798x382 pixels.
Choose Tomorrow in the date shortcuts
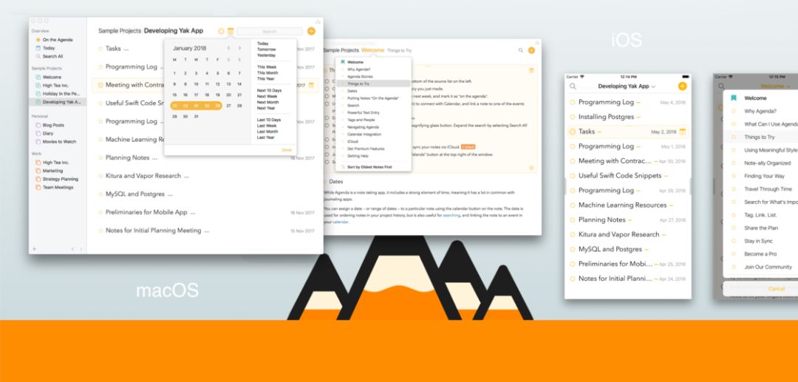(266, 50)
